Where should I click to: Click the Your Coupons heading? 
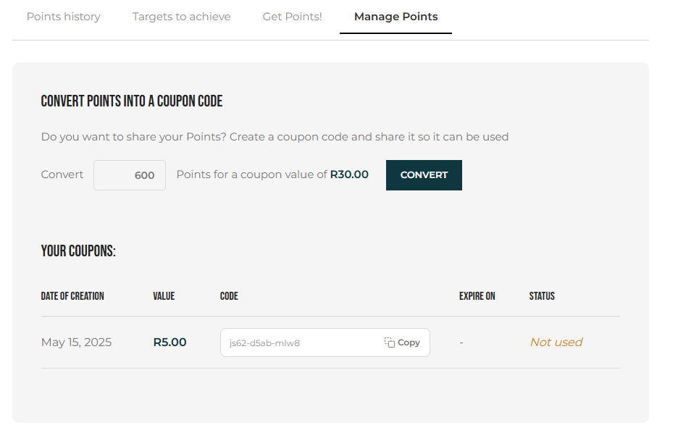(x=78, y=251)
